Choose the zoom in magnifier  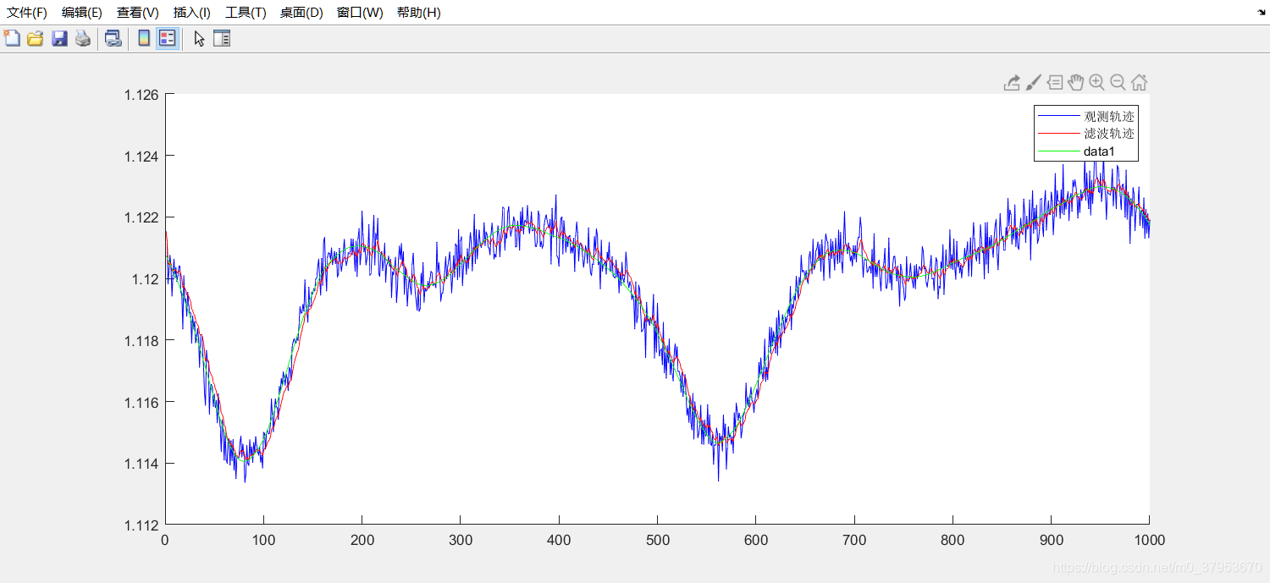tap(1096, 82)
